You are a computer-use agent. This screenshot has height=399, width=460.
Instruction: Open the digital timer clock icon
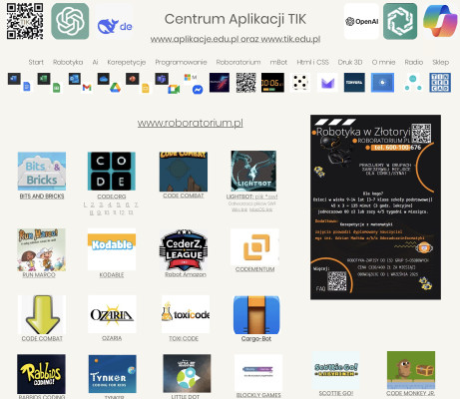(272, 83)
